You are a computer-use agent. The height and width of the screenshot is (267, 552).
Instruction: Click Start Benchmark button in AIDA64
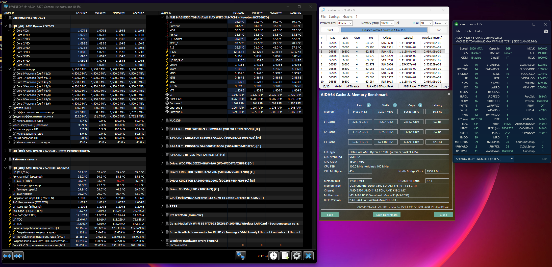387,215
